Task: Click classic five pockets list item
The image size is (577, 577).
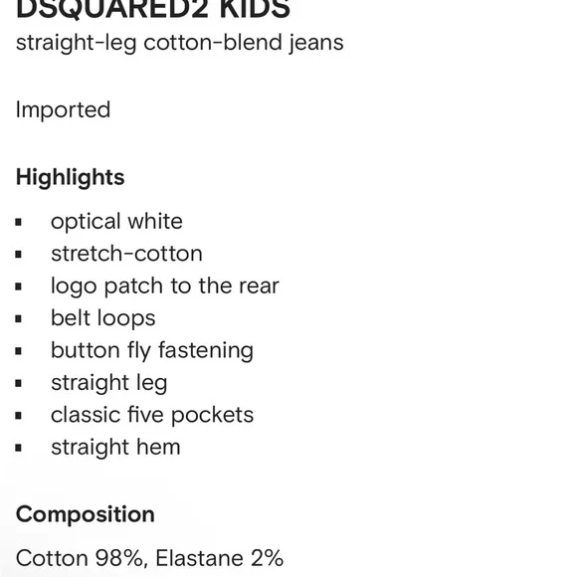Action: pyautogui.click(x=152, y=415)
